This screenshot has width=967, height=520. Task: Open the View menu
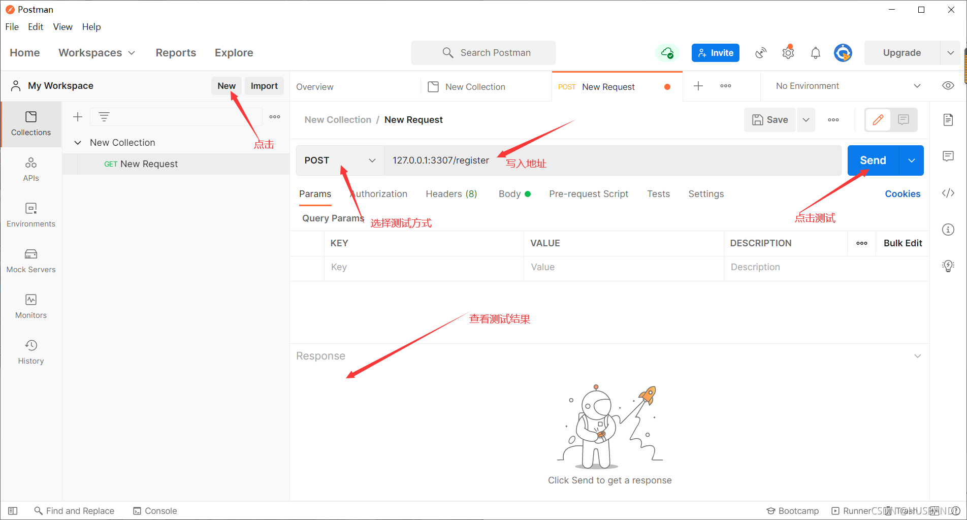tap(63, 27)
